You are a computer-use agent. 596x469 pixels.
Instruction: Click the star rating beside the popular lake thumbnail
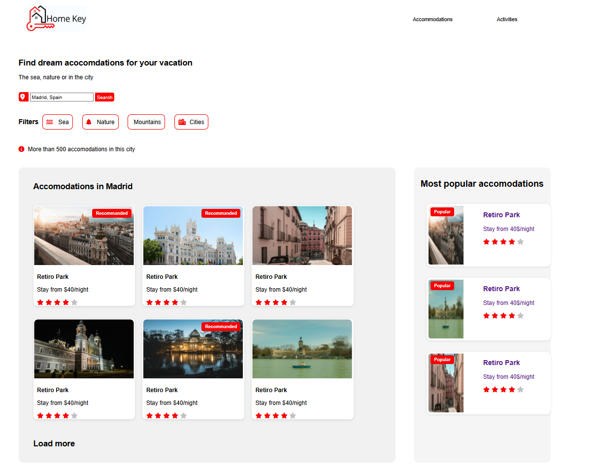[503, 316]
